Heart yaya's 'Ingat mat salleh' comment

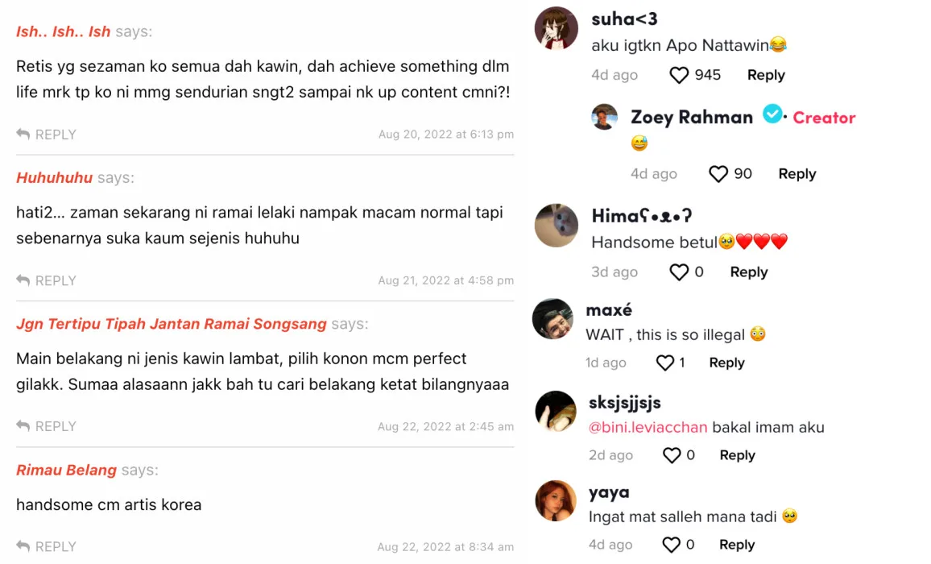[x=672, y=545]
